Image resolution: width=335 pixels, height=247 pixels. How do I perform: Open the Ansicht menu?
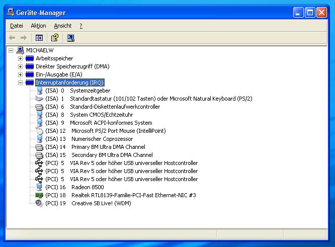(62, 26)
